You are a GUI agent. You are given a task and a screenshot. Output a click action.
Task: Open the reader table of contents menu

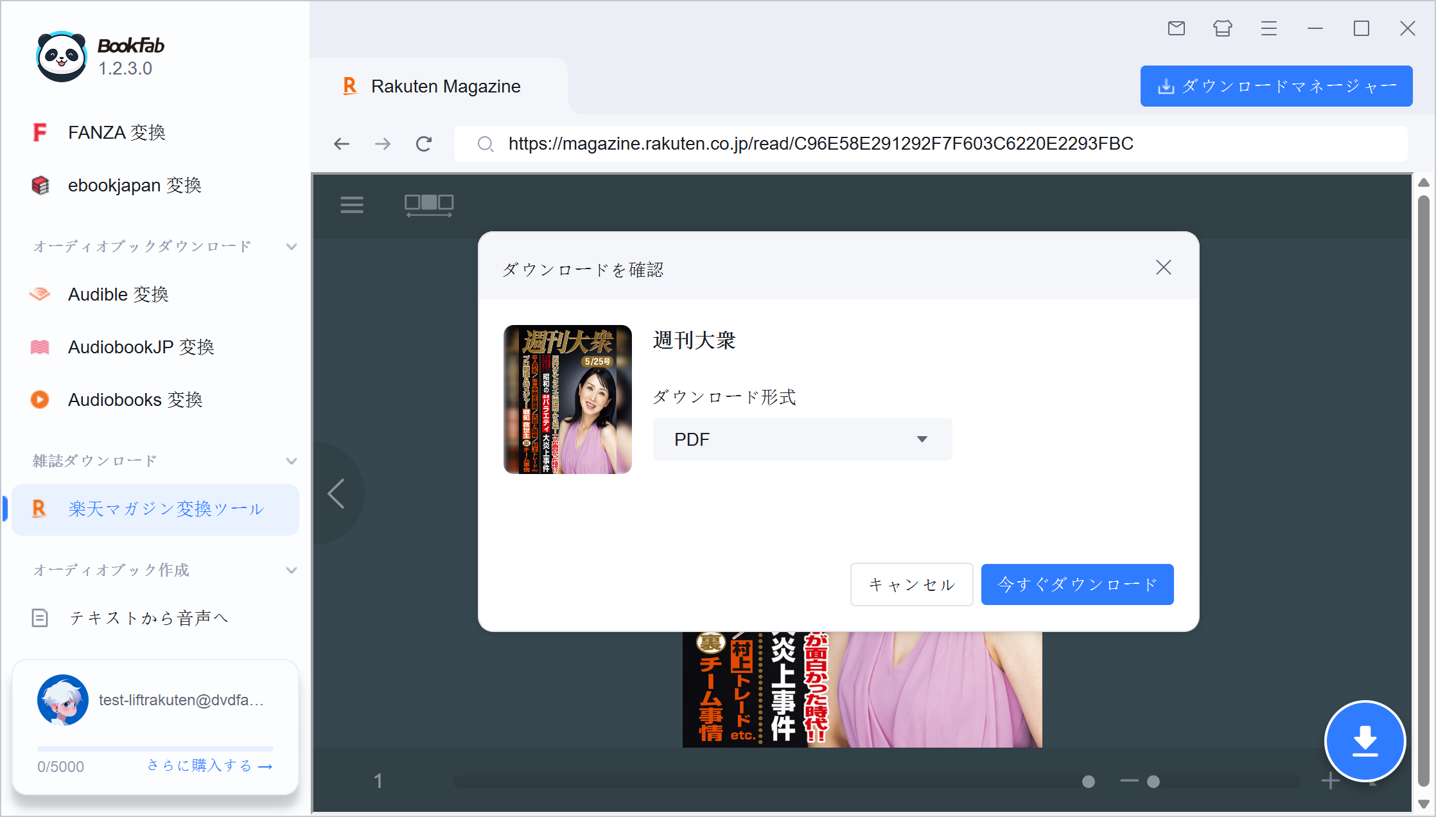pos(352,205)
